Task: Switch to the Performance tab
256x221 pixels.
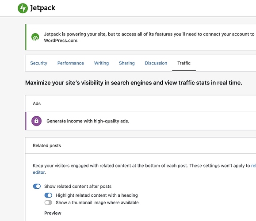Action: pos(71,63)
